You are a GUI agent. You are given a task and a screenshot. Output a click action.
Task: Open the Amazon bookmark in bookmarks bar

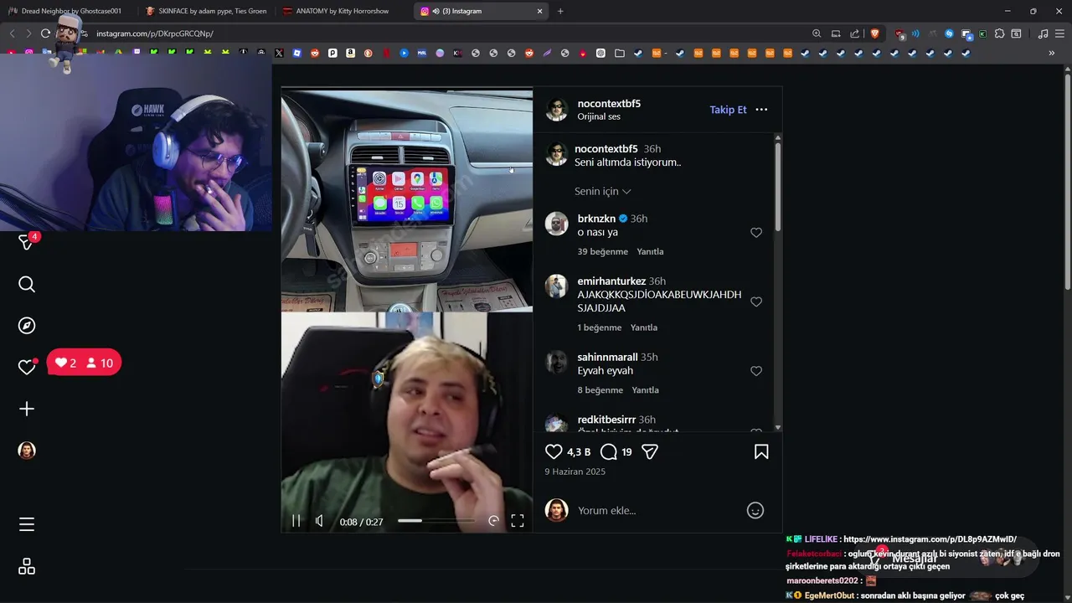coord(350,53)
